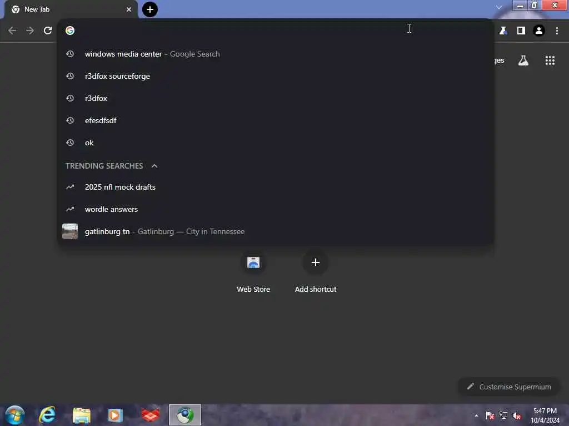Go back with the browser back arrow
This screenshot has width=569, height=426.
pos(12,31)
